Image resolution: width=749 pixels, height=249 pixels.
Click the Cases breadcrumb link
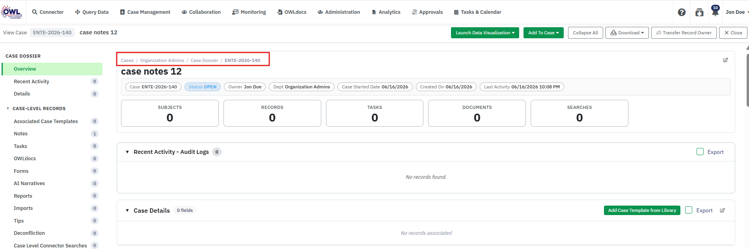[127, 60]
